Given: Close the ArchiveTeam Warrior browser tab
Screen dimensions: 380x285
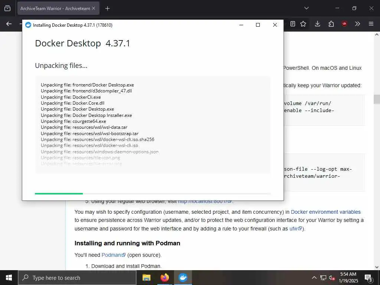Looking at the screenshot, I should click(x=94, y=8).
